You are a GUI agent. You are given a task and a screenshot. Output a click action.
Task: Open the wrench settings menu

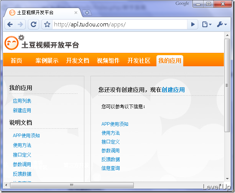tap(222, 24)
